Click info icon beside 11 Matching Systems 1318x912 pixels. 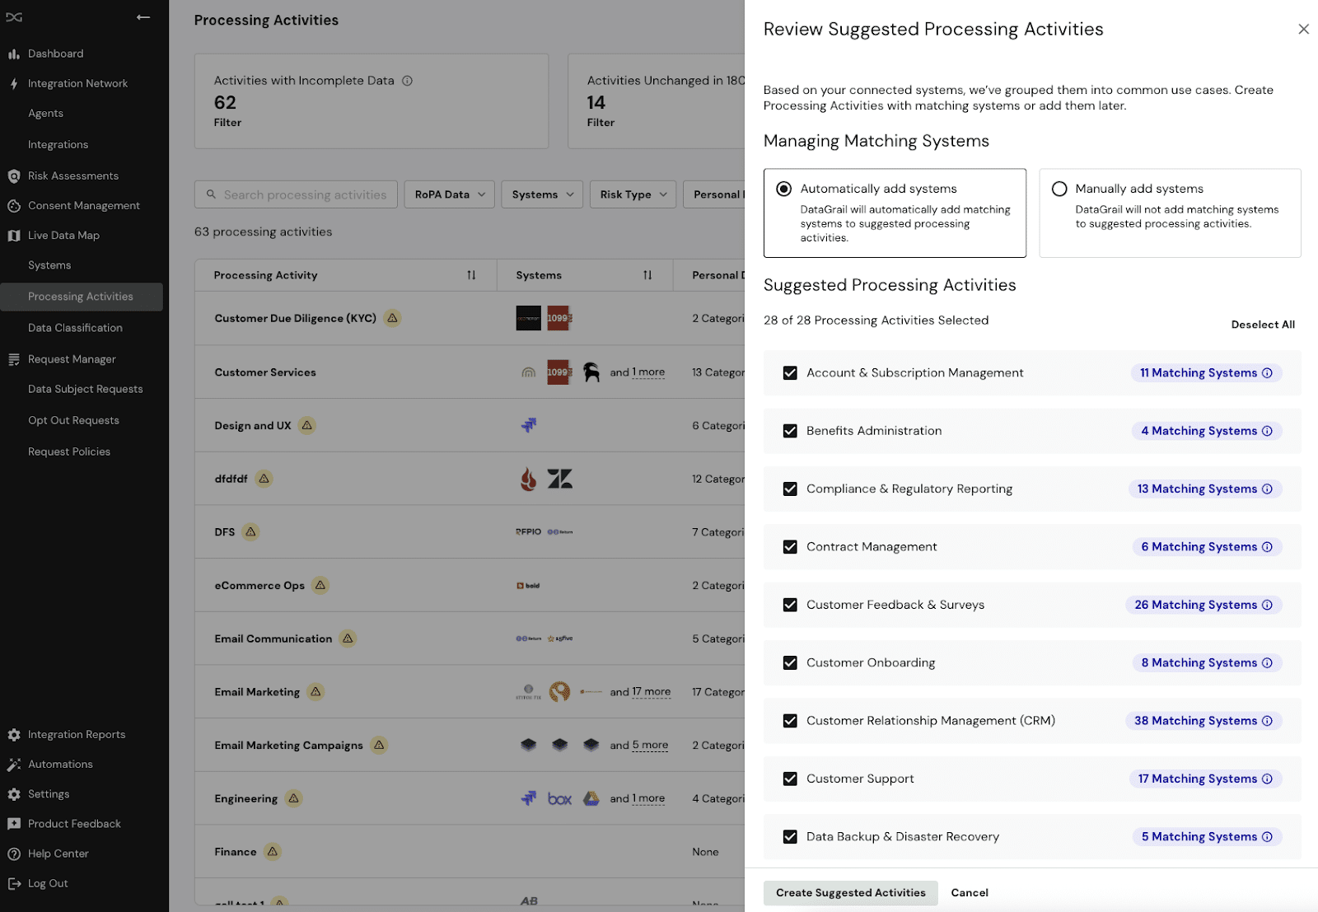1267,373
